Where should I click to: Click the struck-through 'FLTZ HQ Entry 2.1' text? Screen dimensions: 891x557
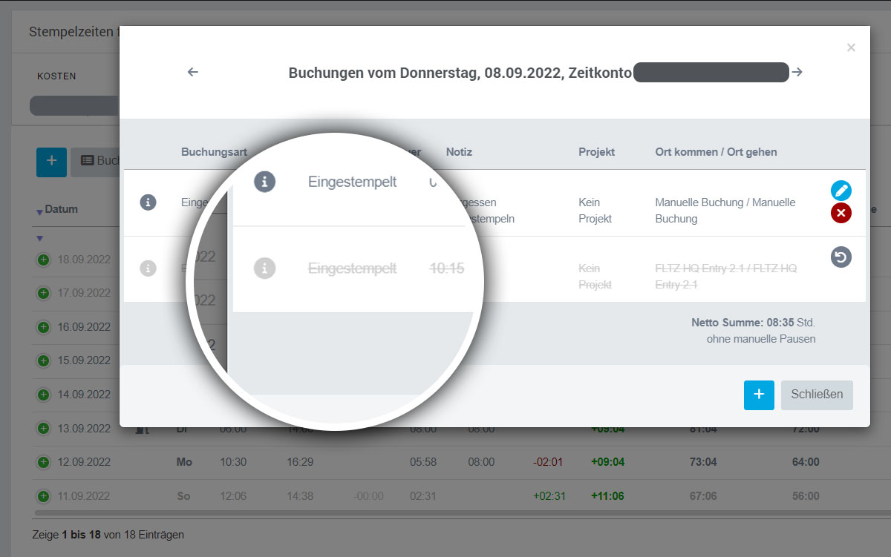click(x=726, y=277)
